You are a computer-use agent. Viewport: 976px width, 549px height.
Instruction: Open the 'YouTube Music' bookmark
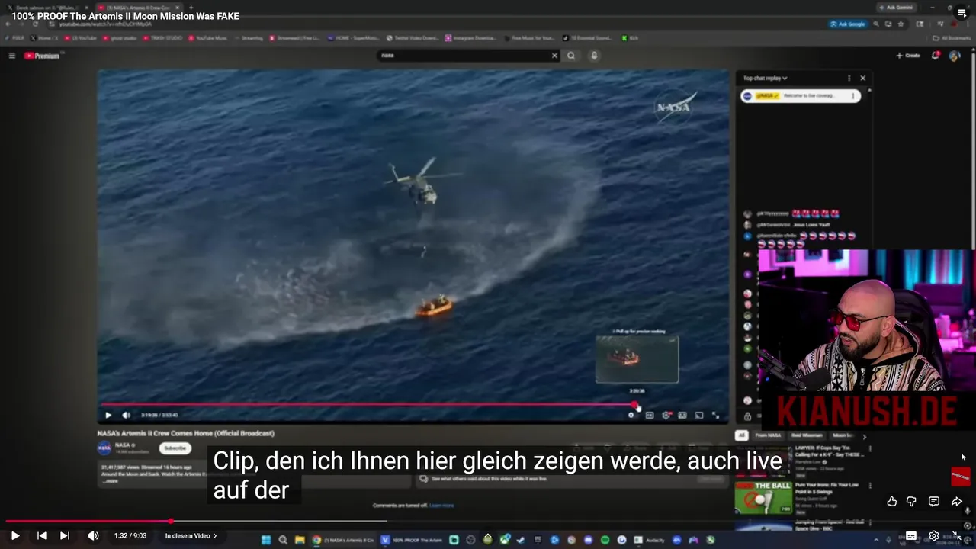(x=207, y=37)
